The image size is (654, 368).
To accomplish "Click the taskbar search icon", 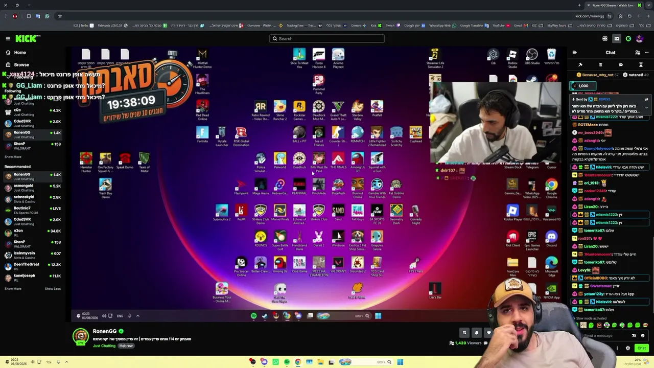I will coord(389,362).
